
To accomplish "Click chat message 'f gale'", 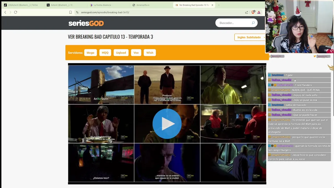I will 289,75.
